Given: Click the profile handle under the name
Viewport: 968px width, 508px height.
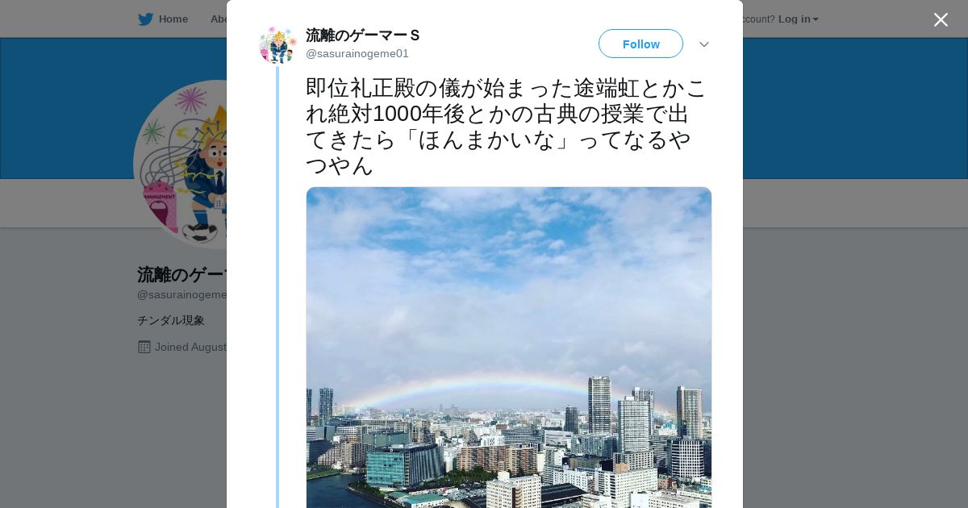Looking at the screenshot, I should click(x=182, y=294).
